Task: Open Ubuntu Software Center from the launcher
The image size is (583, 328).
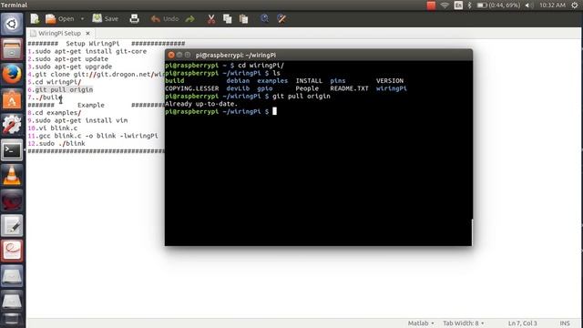Action: [x=12, y=99]
